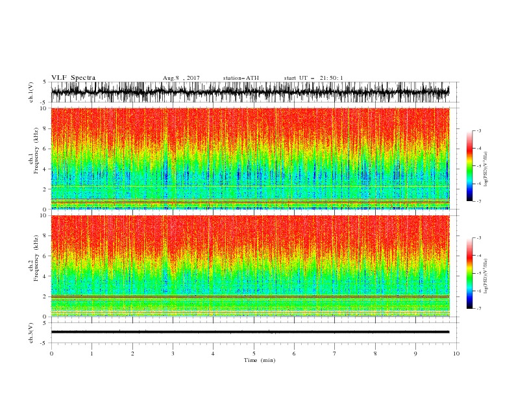This screenshot has height=397, width=514.
Task: Click the "4" kHz tick on ch.1 spectrogram
Action: tap(45, 169)
